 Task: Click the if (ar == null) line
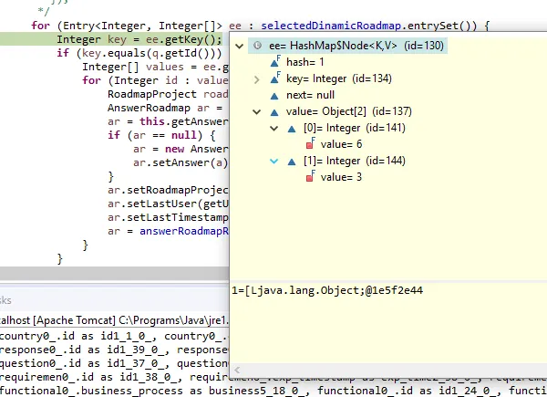[x=161, y=135]
